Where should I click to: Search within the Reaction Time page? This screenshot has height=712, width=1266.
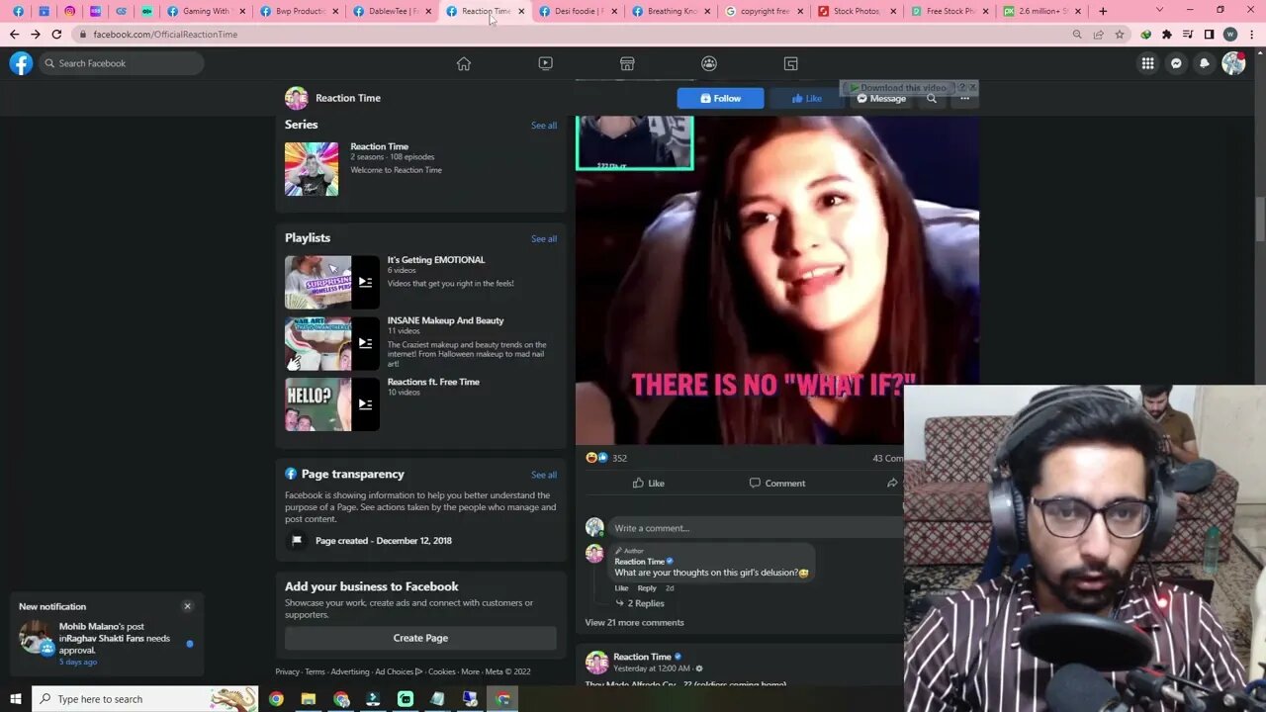tap(932, 98)
